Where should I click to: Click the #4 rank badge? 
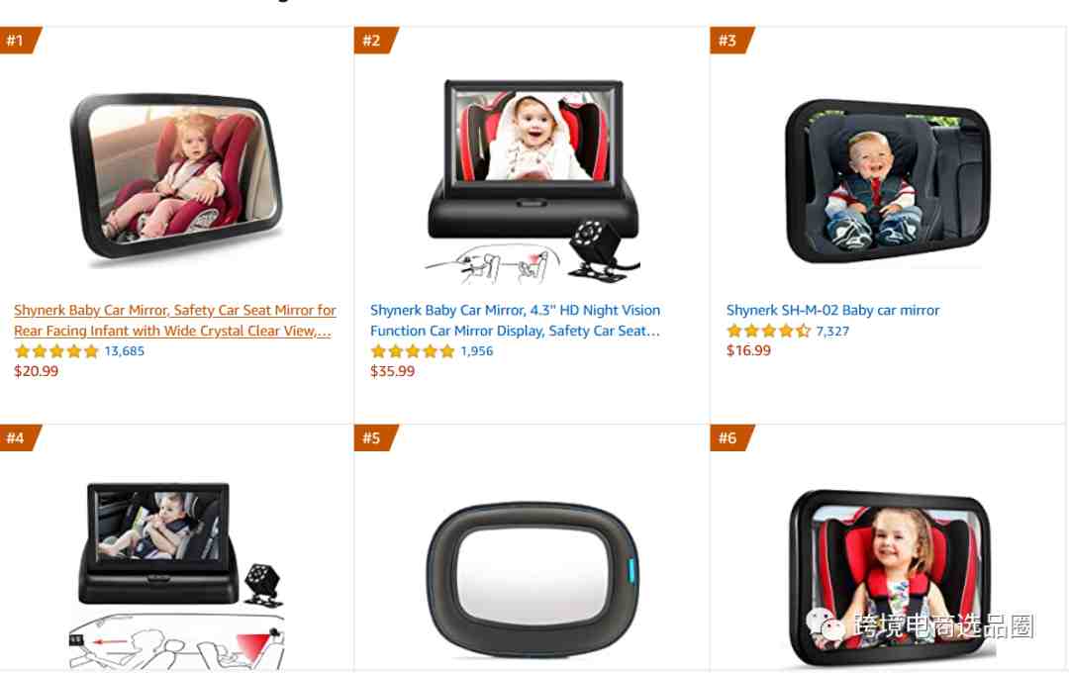[20, 437]
